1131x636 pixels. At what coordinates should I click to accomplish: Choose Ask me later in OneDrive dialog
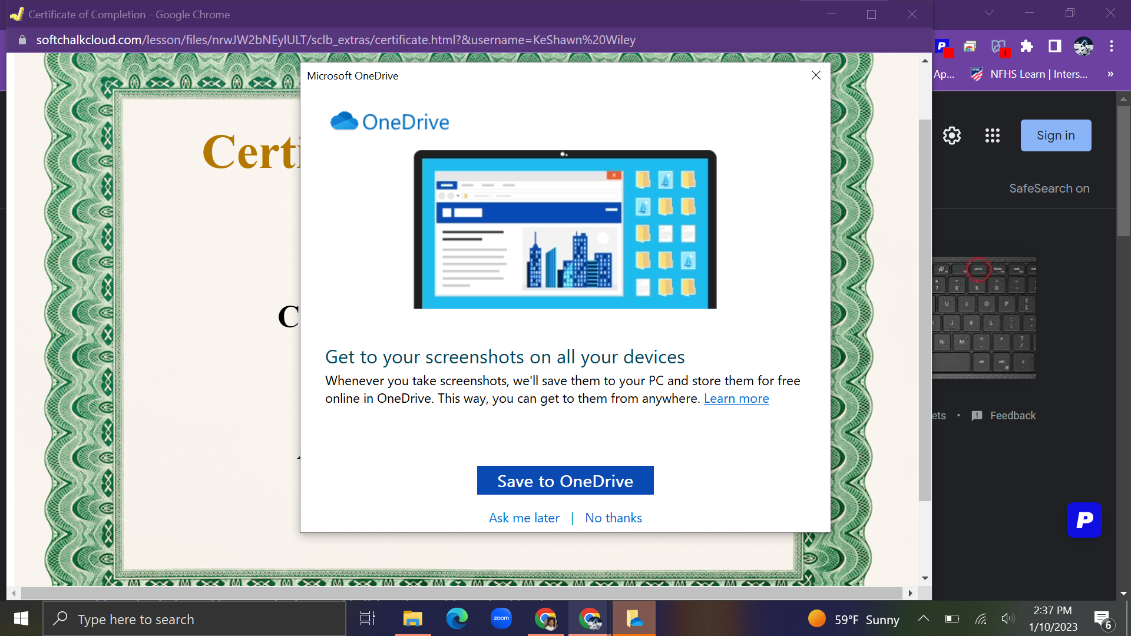click(524, 518)
